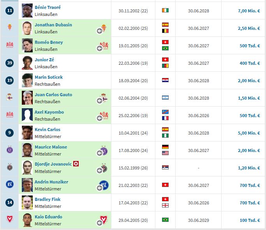Viewport: 266px width, 230px height.
Task: Click the Ivory Coast flag in Traoré's row
Action: click(165, 11)
